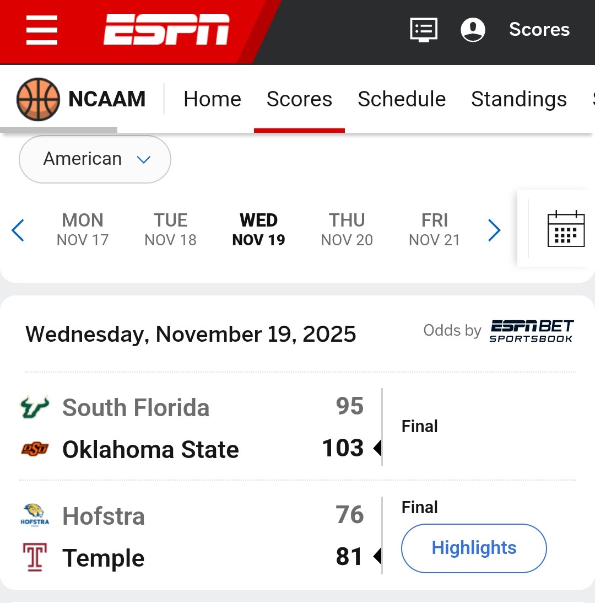Tap the Hofstra team logo
The image size is (595, 603).
click(35, 515)
